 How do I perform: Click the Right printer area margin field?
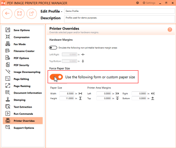(x=139, y=94)
